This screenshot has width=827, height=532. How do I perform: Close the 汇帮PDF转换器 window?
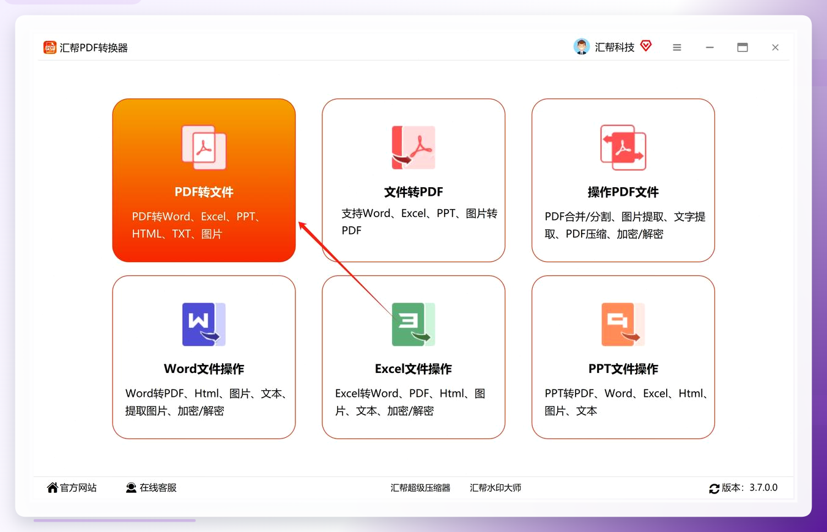tap(775, 48)
